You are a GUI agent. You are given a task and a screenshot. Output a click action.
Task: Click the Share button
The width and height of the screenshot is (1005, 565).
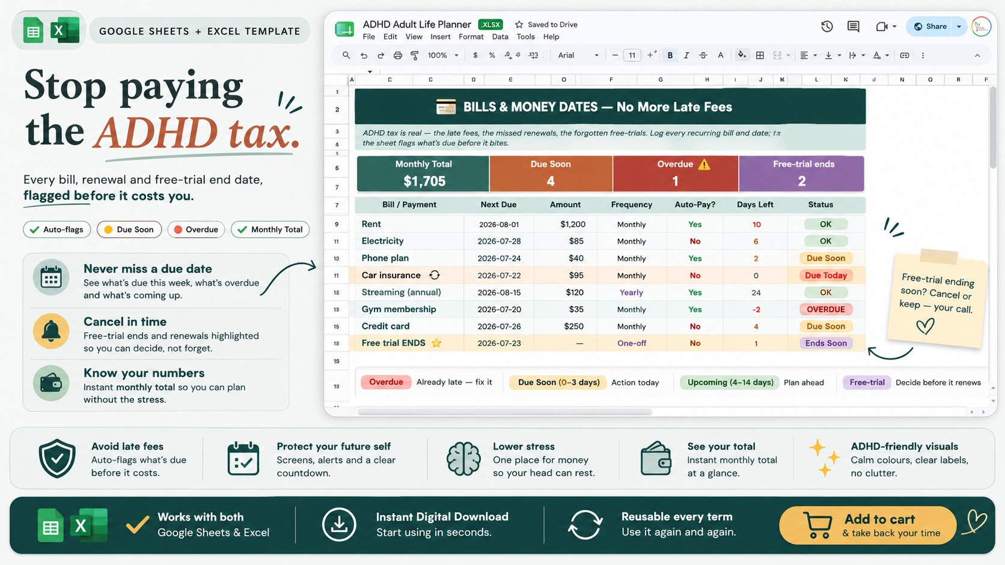coord(930,26)
